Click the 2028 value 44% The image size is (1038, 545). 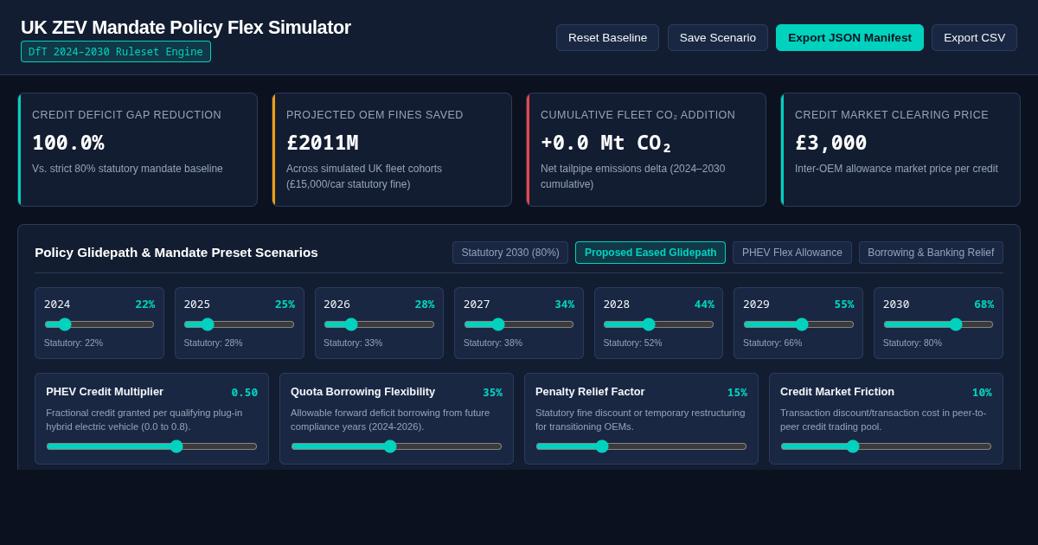point(704,305)
